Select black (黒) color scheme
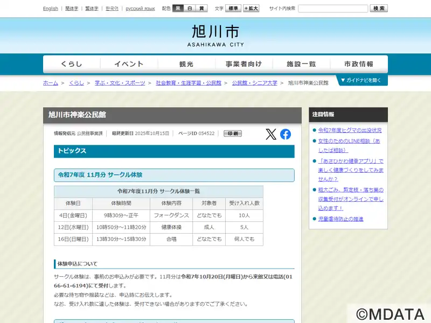 tap(178, 9)
